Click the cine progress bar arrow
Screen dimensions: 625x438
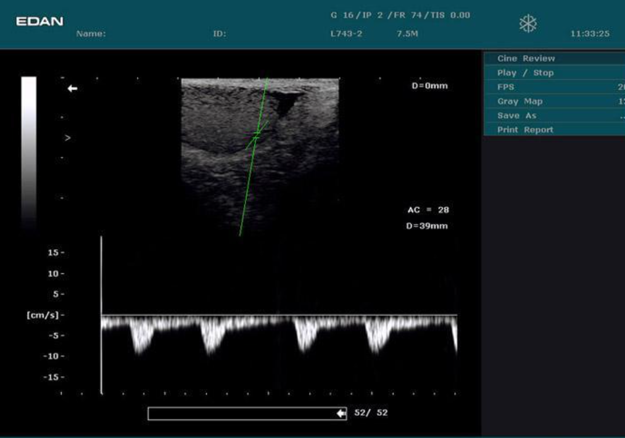(341, 414)
